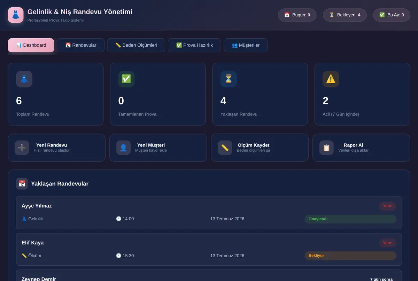Click the person icon for Yeni Müşteri

click(x=124, y=148)
